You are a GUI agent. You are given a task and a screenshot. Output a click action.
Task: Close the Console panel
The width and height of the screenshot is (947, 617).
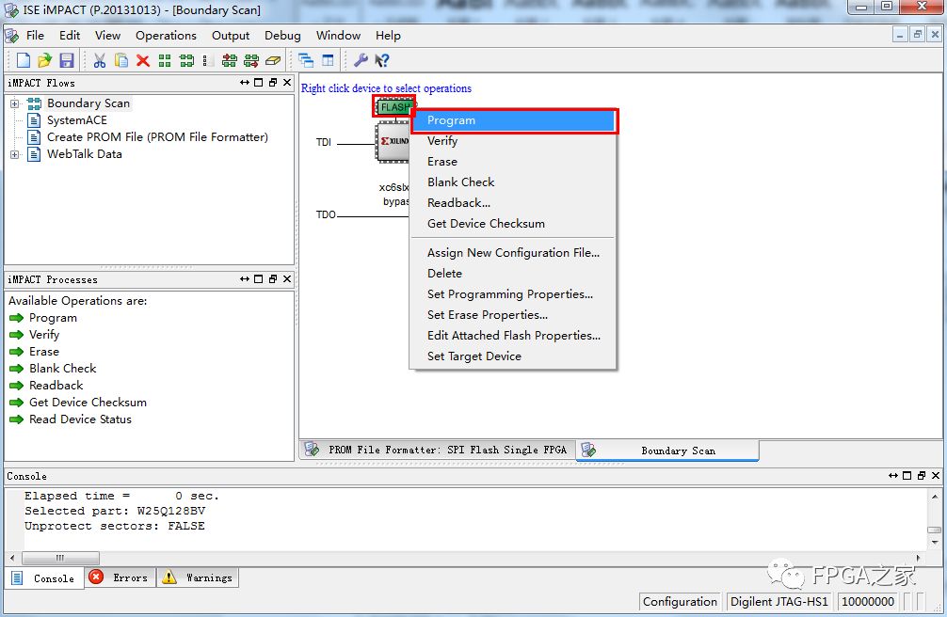[936, 476]
